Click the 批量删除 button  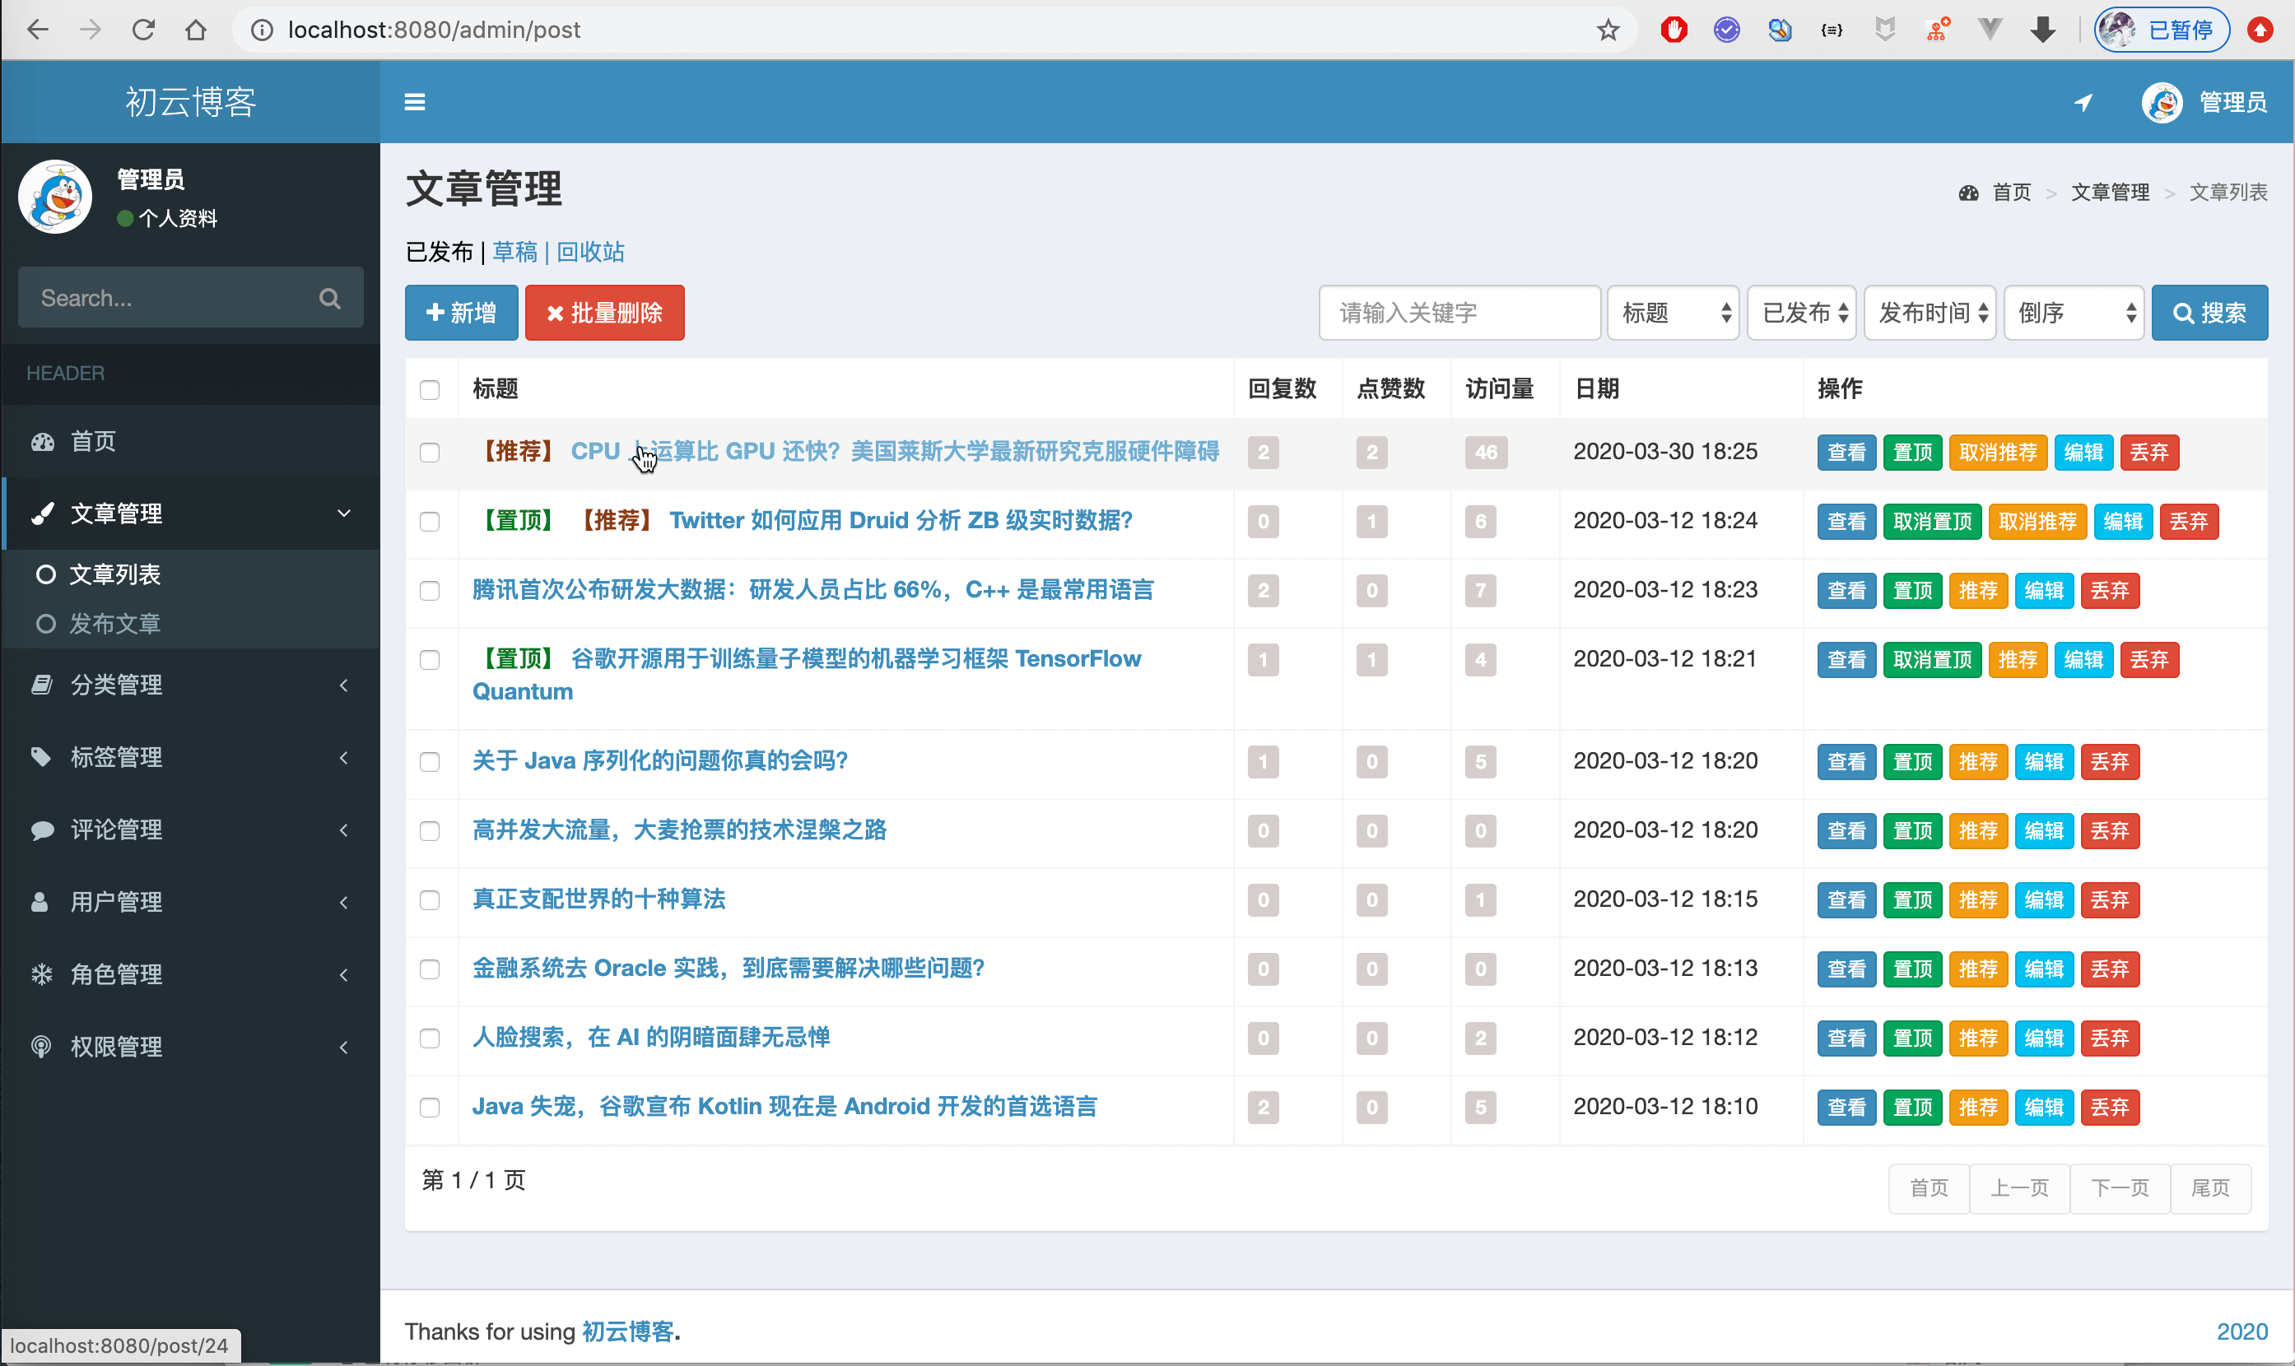tap(604, 313)
